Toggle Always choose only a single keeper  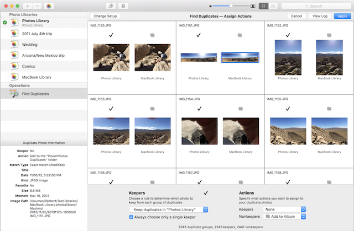click(131, 217)
